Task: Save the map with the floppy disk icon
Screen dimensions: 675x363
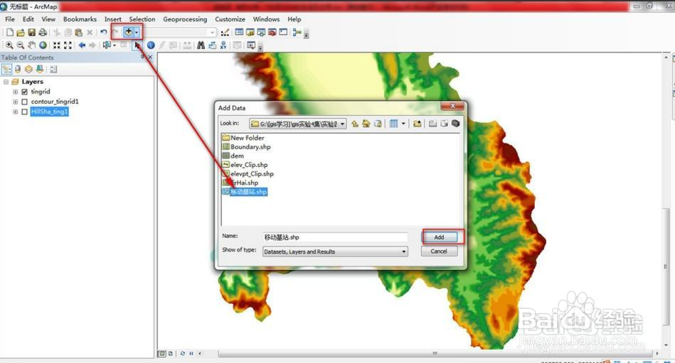Action: pyautogui.click(x=32, y=32)
